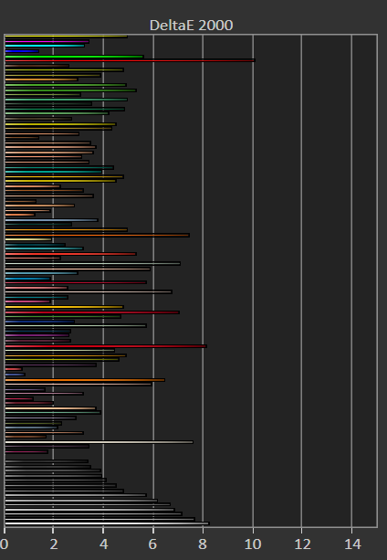The image size is (387, 560).
Task: Click the axis label 12
Action: point(302,544)
